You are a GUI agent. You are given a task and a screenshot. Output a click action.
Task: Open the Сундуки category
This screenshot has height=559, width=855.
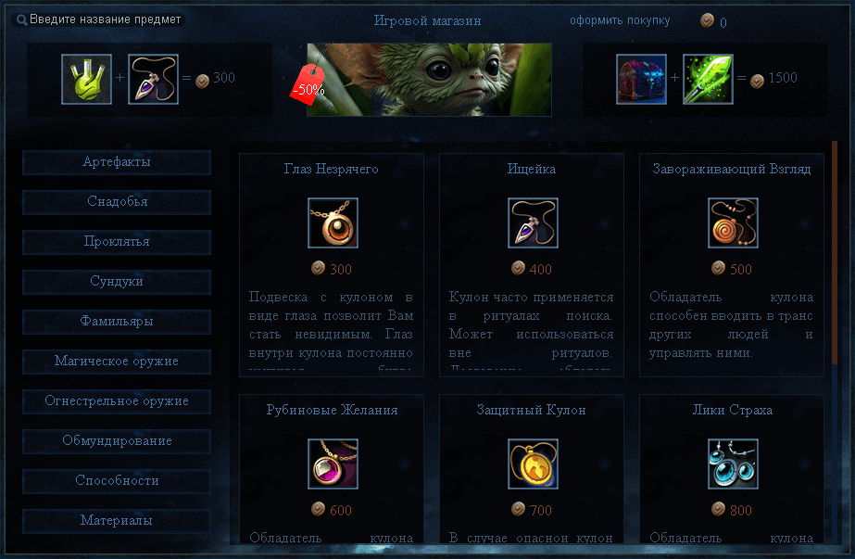tap(117, 282)
